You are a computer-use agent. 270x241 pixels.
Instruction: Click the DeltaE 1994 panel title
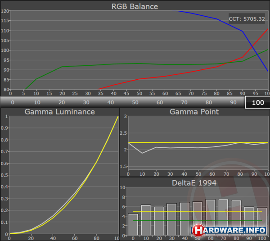194,182
